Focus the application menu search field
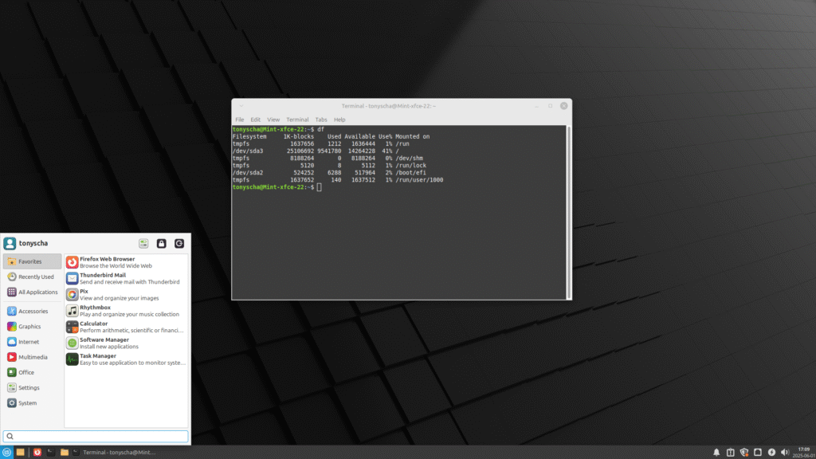 point(96,436)
